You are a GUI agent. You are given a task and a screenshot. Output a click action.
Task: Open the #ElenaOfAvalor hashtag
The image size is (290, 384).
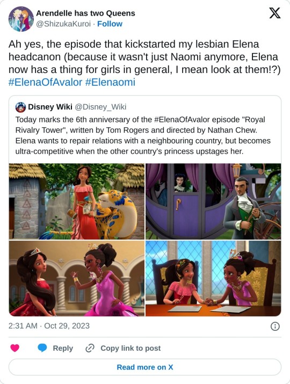click(45, 82)
